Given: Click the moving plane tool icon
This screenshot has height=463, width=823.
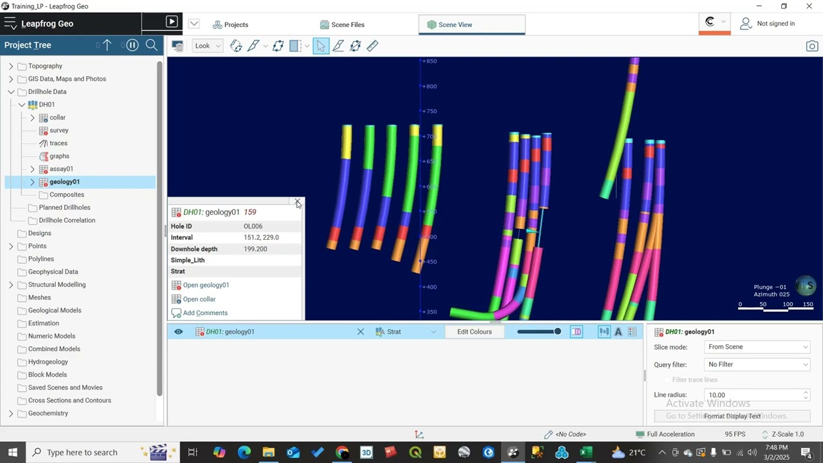Looking at the screenshot, I should click(x=278, y=46).
